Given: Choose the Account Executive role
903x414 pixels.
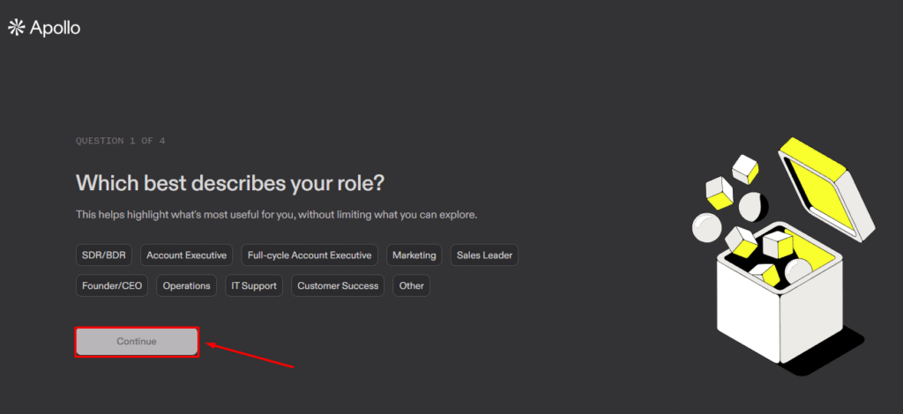Looking at the screenshot, I should click(187, 255).
